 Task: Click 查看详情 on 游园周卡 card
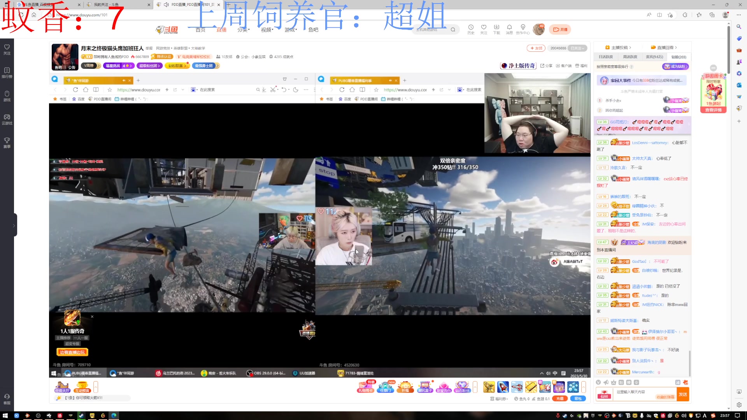[714, 110]
